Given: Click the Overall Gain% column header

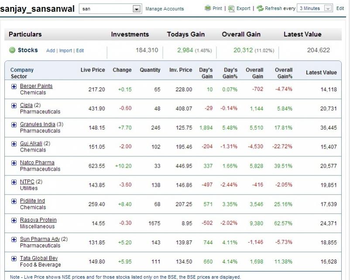Looking at the screenshot, I should click(284, 73).
